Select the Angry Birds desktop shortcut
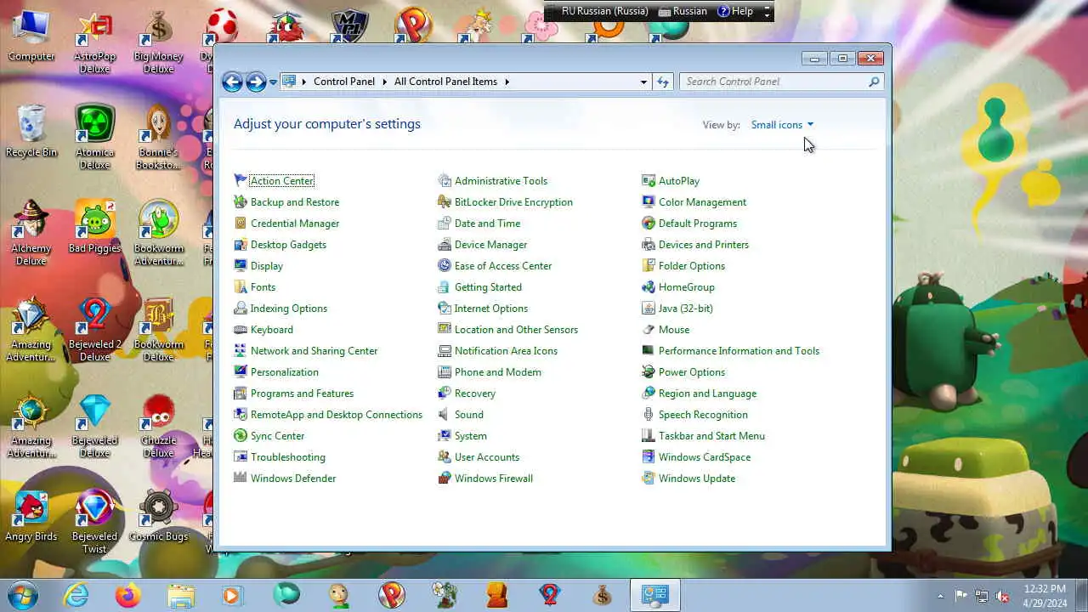 click(31, 516)
